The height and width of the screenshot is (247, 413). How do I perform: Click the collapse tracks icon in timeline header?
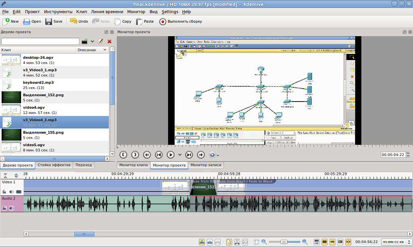(x=5, y=176)
